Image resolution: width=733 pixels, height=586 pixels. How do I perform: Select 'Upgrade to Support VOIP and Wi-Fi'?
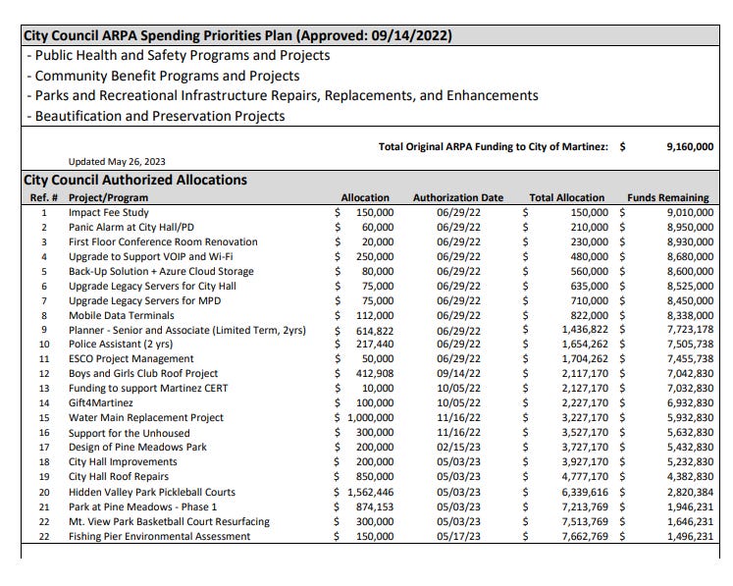pyautogui.click(x=150, y=257)
